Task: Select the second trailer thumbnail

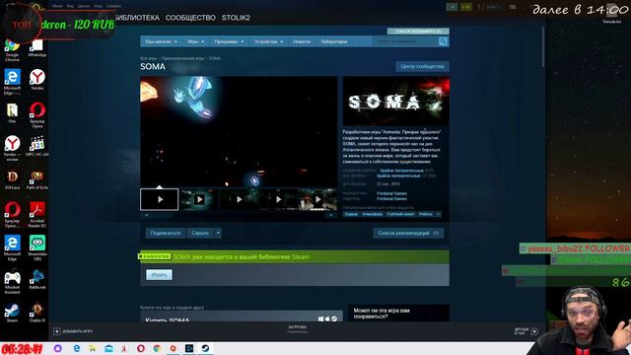Action: 199,199
